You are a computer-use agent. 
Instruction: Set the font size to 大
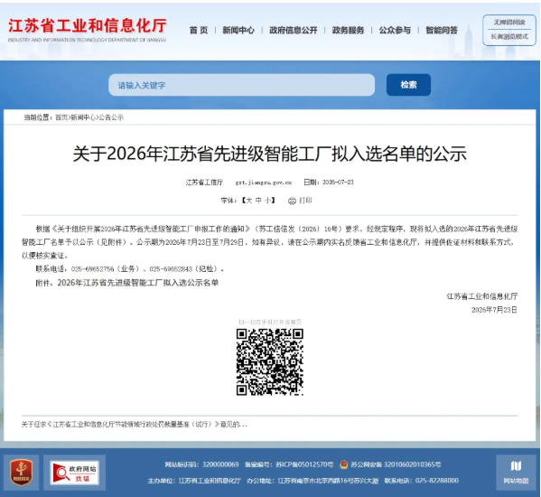(248, 201)
